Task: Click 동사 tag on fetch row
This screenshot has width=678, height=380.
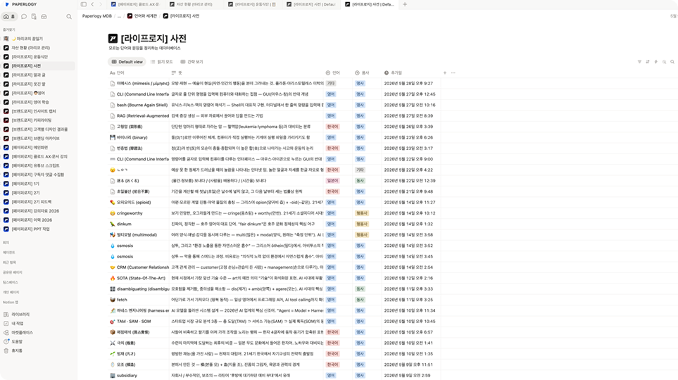Action: coord(360,300)
